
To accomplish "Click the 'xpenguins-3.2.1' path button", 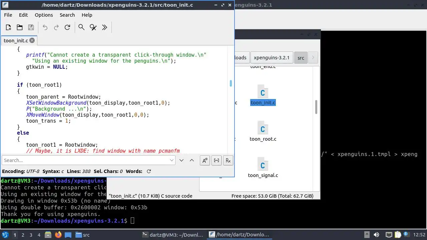I will 272,58.
